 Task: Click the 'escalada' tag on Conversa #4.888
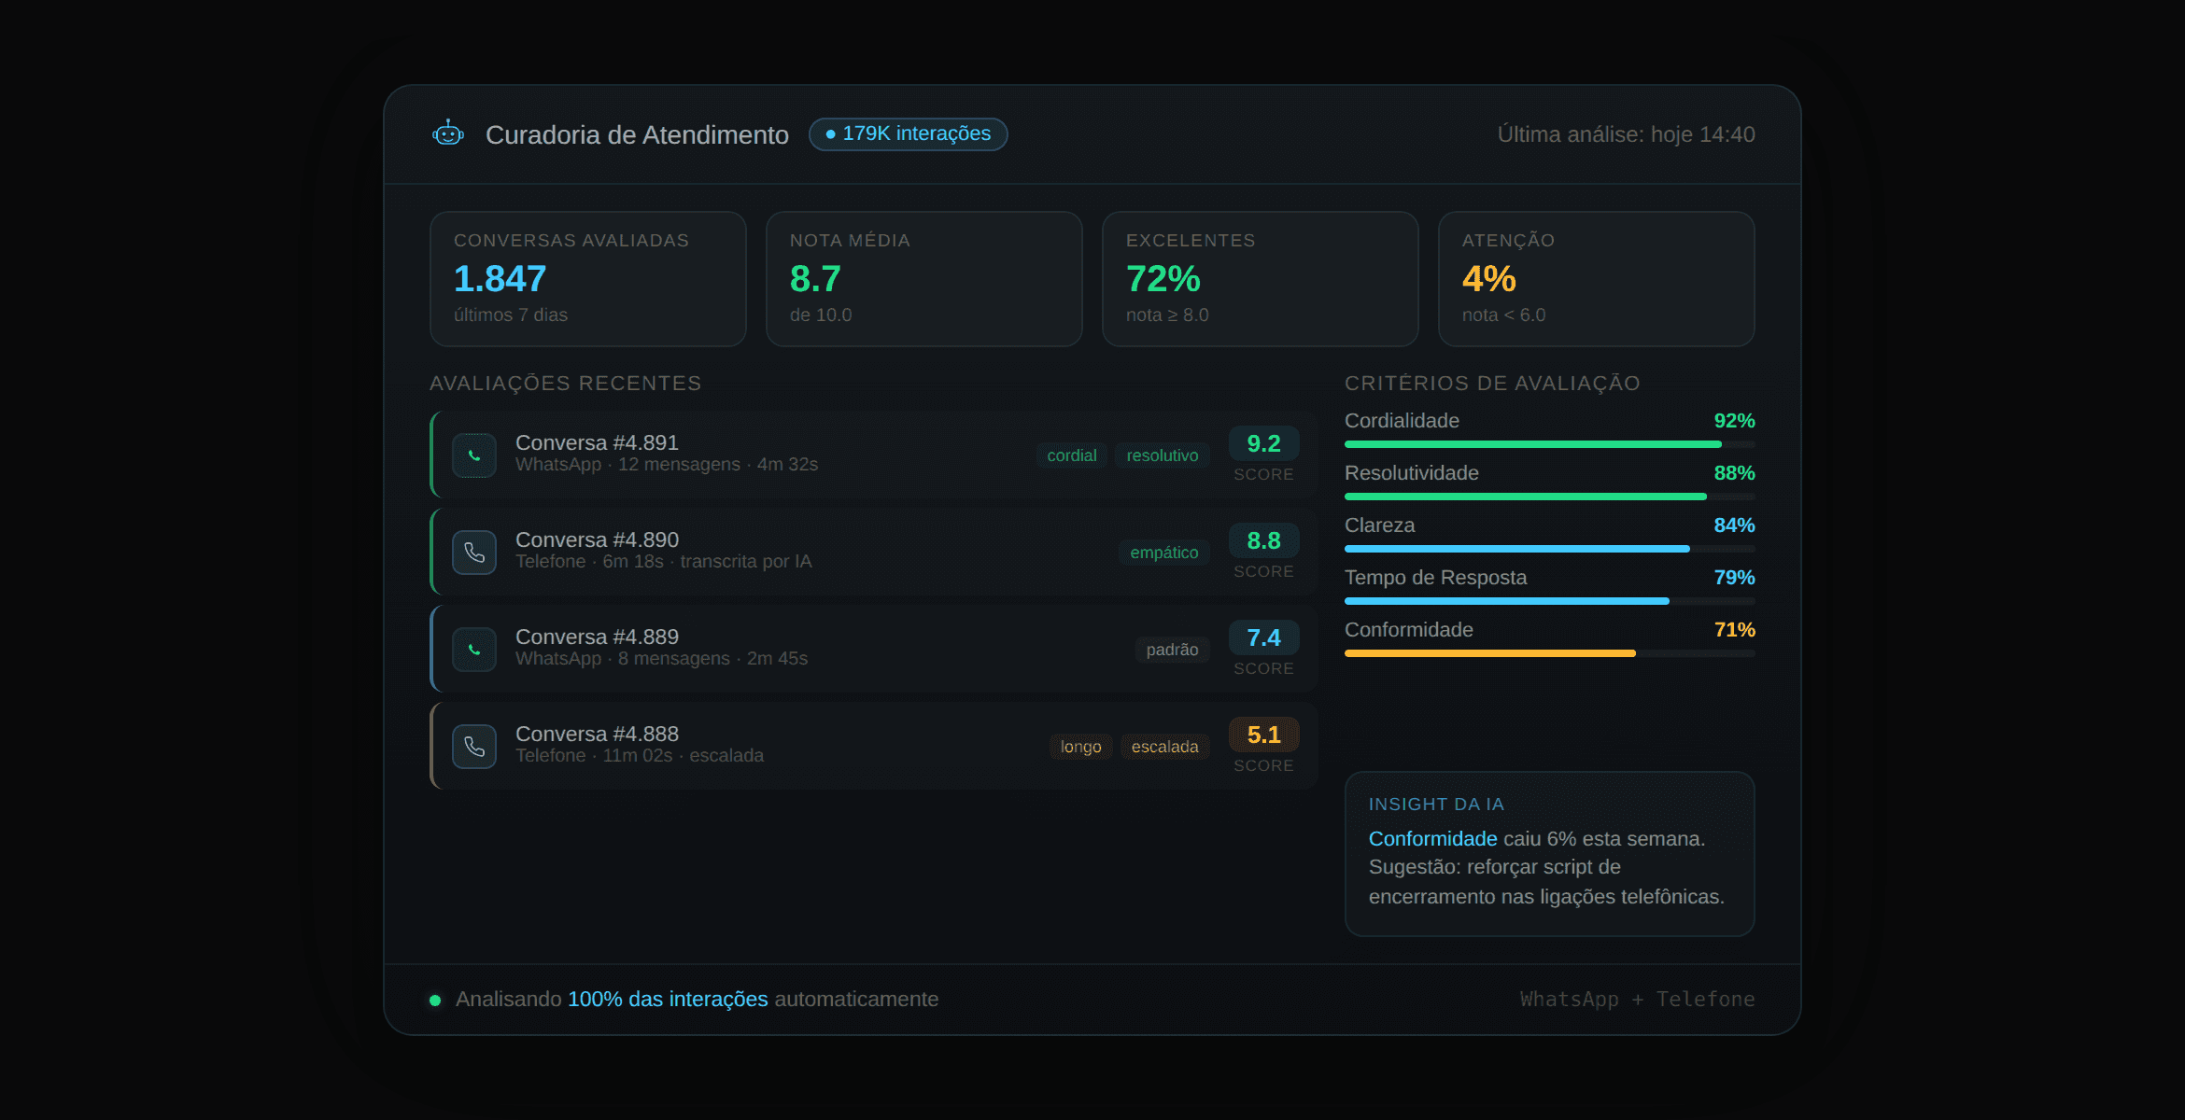(x=1164, y=747)
